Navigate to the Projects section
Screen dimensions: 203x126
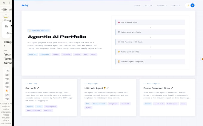pyautogui.click(x=162, y=6)
